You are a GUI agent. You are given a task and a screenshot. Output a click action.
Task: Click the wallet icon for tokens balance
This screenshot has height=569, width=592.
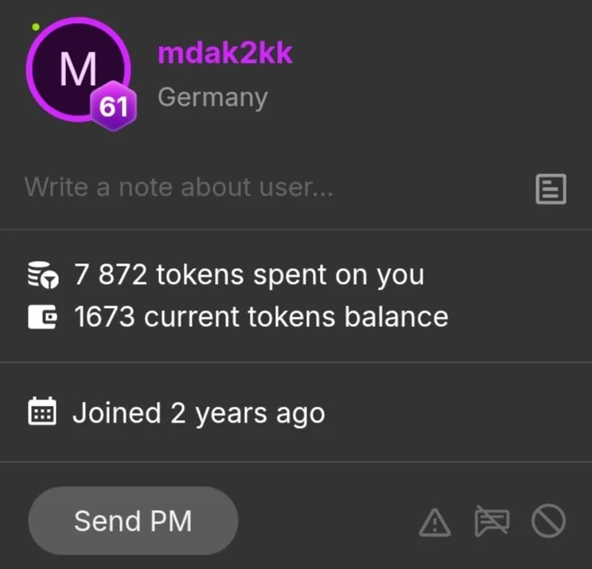click(42, 317)
